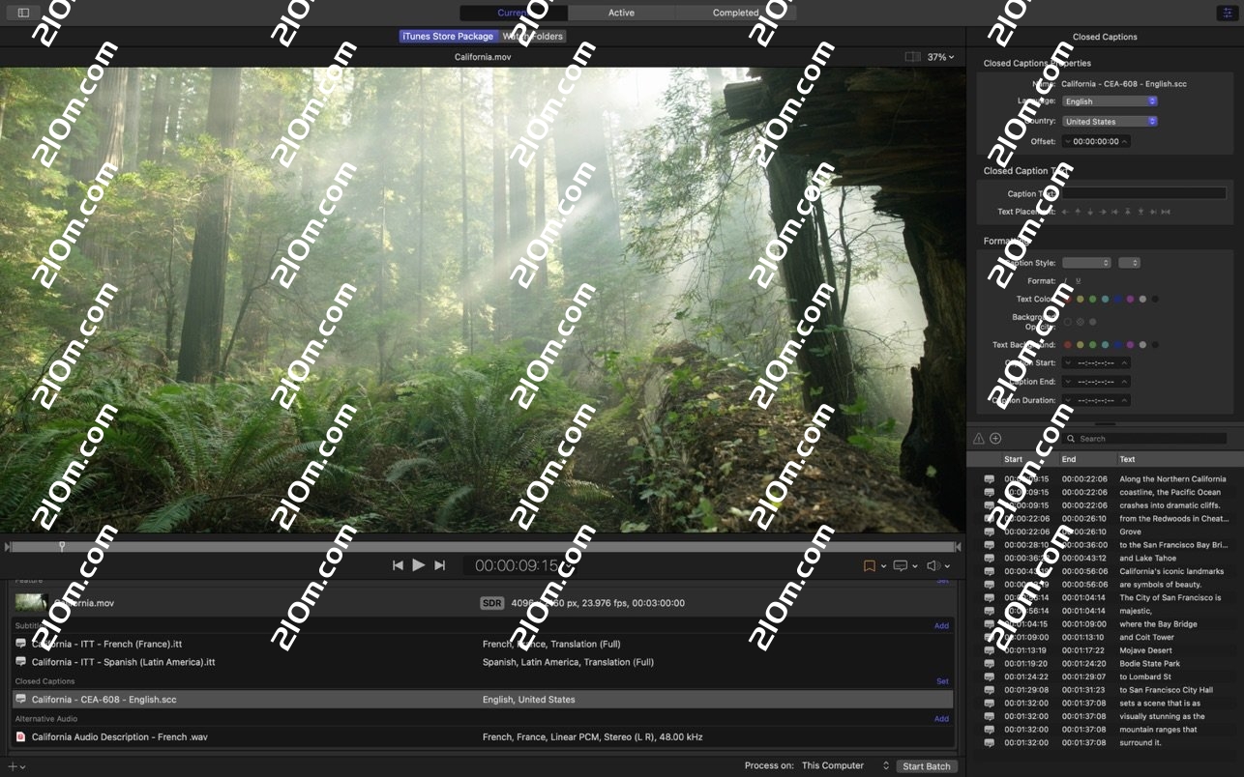The width and height of the screenshot is (1244, 777).
Task: Select the green Text Color swatch
Action: tap(1093, 300)
